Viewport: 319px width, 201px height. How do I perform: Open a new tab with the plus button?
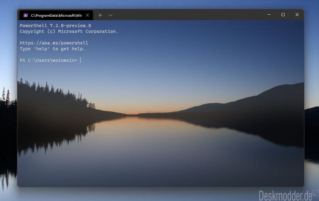click(x=100, y=15)
